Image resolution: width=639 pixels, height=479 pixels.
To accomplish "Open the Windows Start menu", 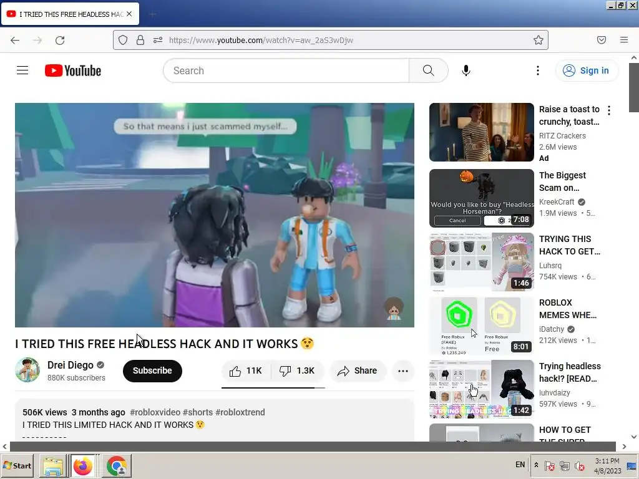I will tap(17, 465).
